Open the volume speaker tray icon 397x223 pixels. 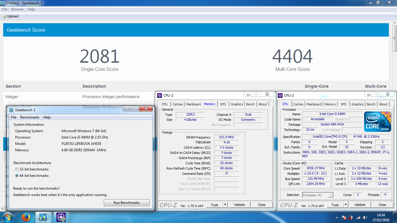coord(365,217)
